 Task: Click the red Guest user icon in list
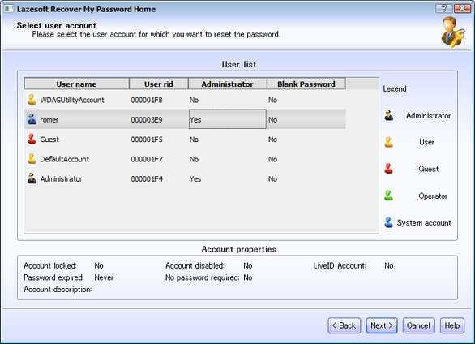click(x=32, y=139)
